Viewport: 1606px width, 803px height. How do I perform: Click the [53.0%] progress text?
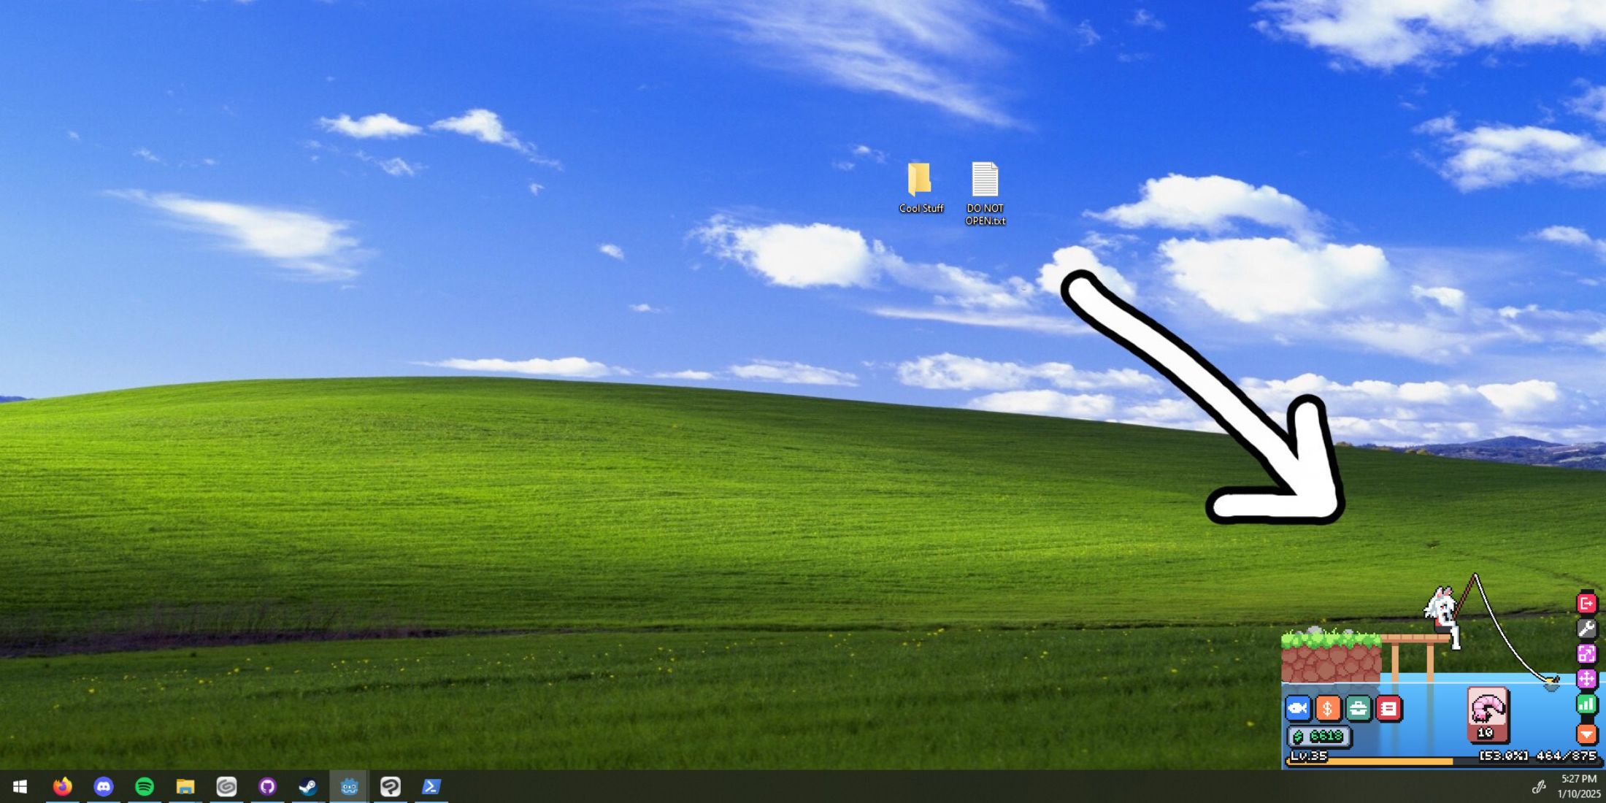pos(1503,756)
